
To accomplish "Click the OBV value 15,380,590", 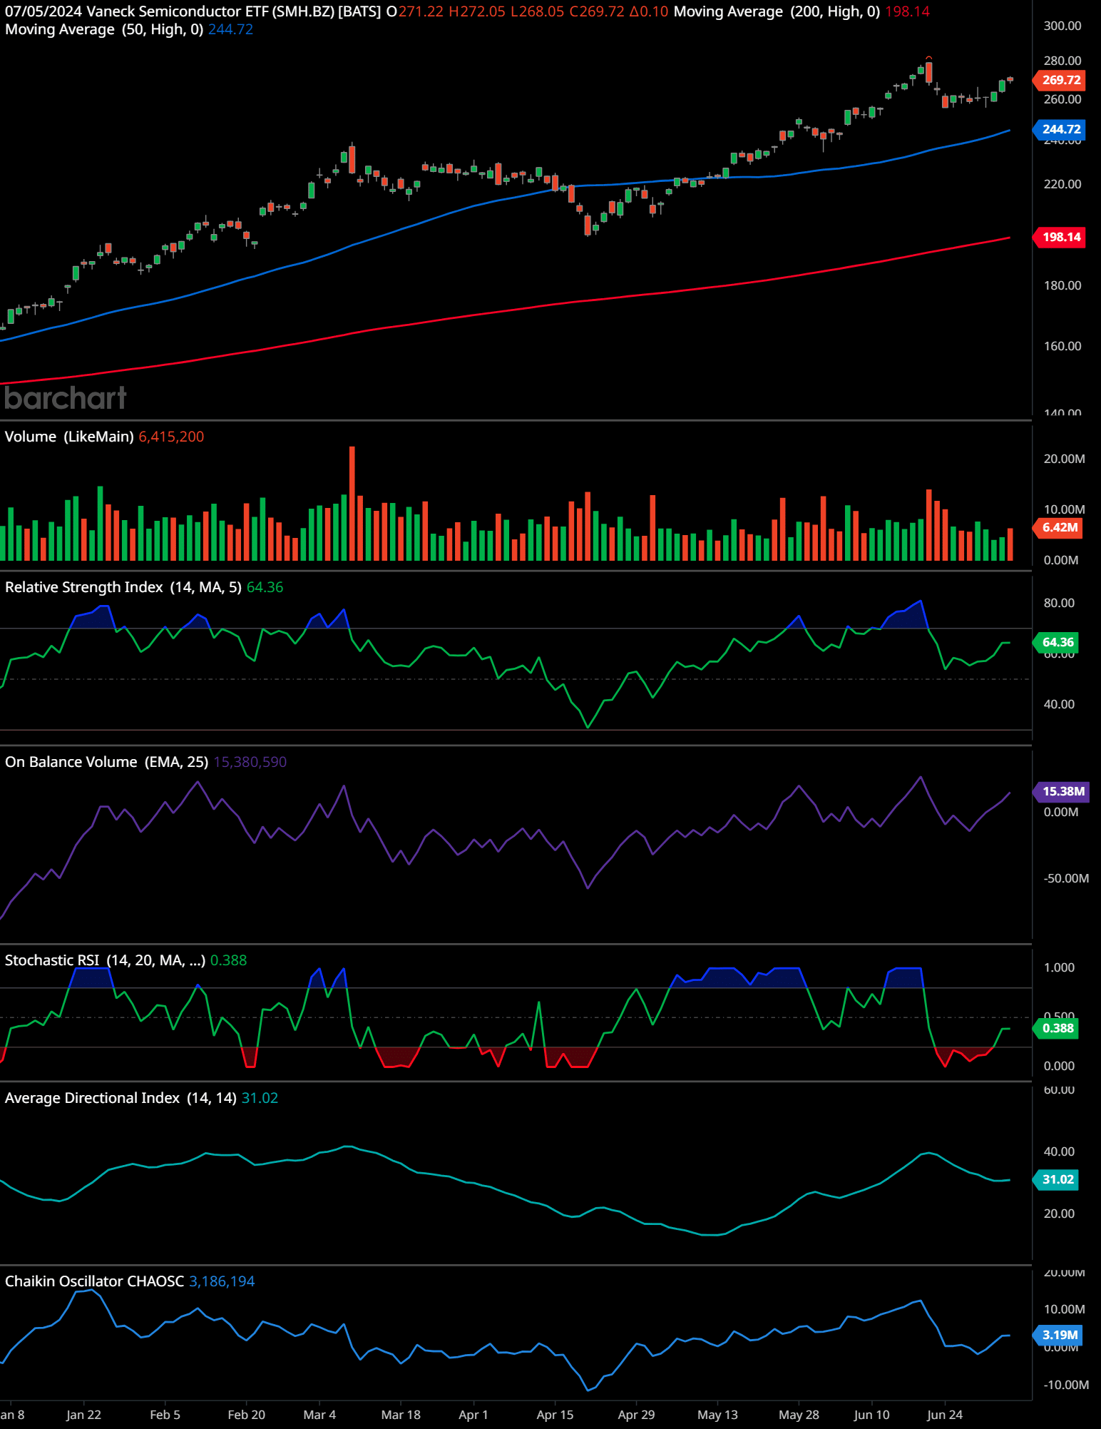I will (250, 762).
